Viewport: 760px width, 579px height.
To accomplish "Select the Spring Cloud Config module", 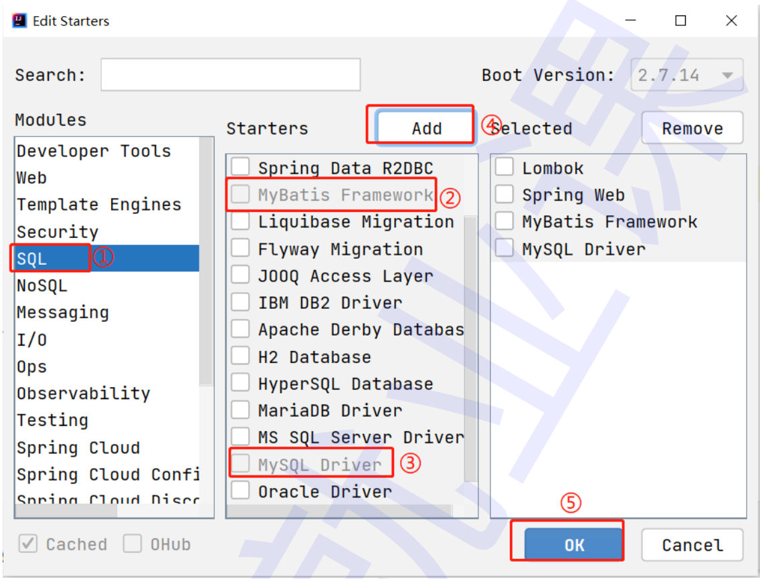I will (107, 474).
